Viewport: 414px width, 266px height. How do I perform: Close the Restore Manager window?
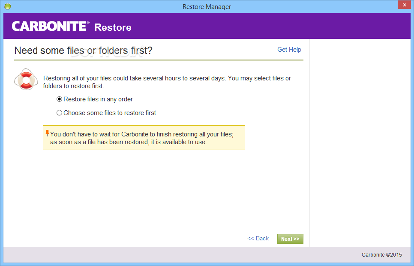tap(404, 5)
